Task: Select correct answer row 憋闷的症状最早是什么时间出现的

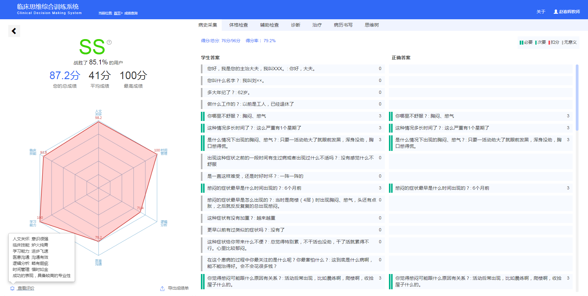Action: [x=481, y=188]
